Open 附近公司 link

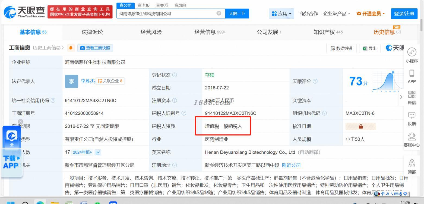pos(291,165)
